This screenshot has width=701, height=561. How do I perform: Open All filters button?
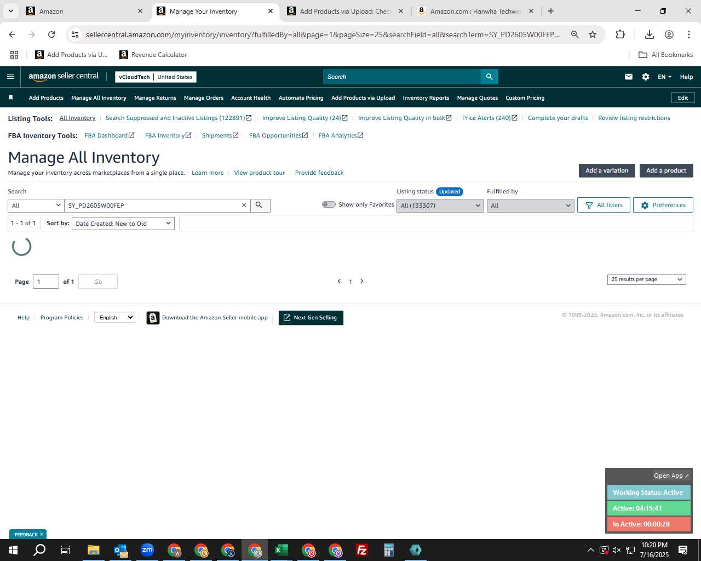tap(604, 205)
